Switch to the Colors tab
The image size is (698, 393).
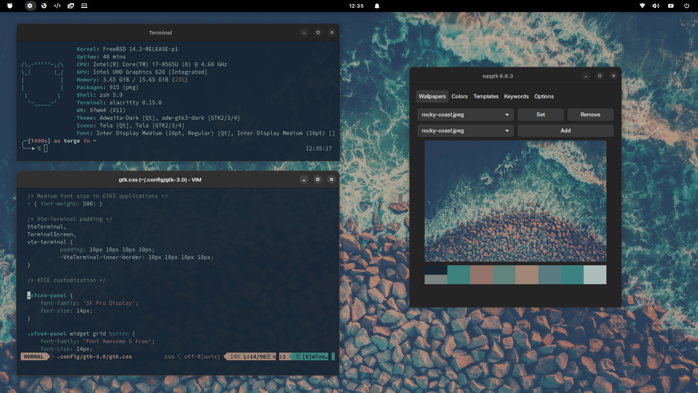(x=460, y=96)
